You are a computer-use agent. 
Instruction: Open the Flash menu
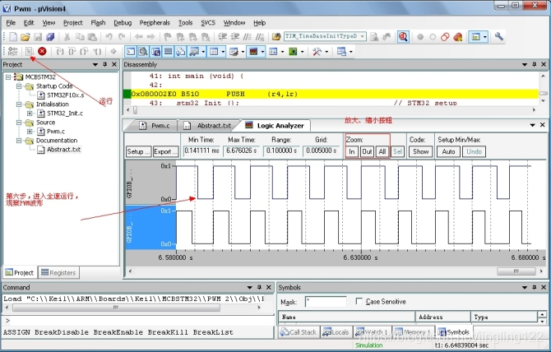point(98,23)
